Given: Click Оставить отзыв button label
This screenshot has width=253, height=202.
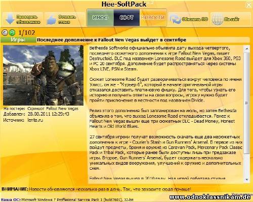Looking at the screenshot, I should coord(67,19).
